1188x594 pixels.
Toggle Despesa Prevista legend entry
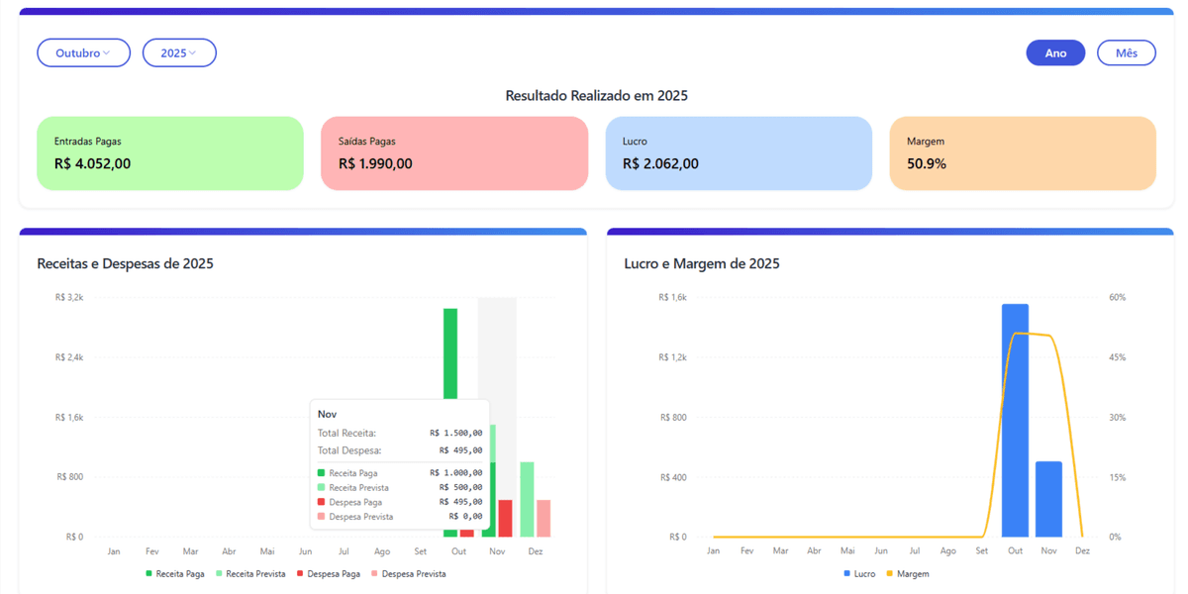(408, 574)
